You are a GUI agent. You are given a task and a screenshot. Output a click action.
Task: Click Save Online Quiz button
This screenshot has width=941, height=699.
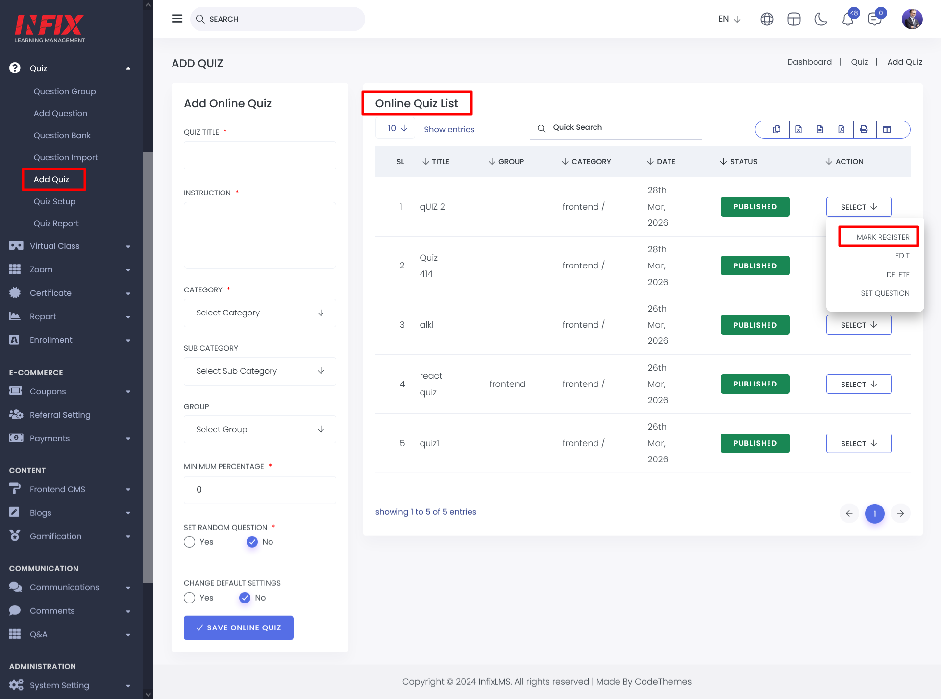(239, 627)
